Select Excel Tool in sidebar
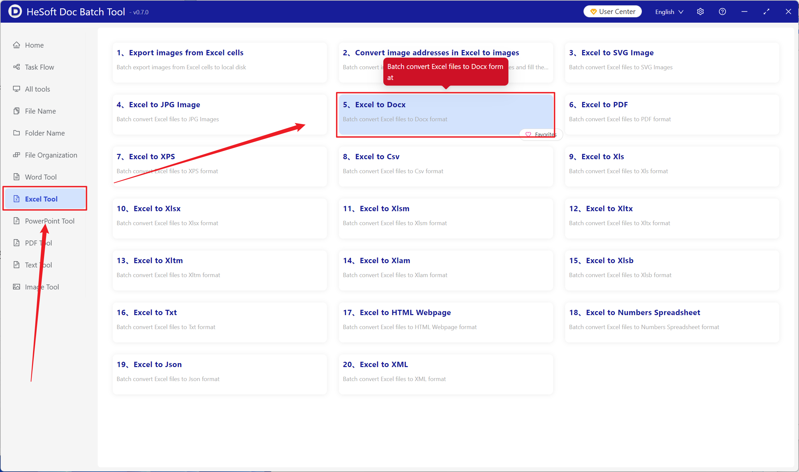The height and width of the screenshot is (472, 799). click(x=45, y=199)
